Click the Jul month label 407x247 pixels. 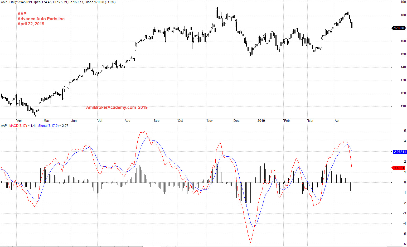tap(100, 121)
